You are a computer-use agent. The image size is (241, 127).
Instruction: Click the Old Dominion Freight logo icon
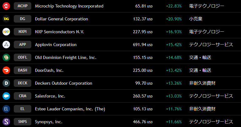[6, 57]
